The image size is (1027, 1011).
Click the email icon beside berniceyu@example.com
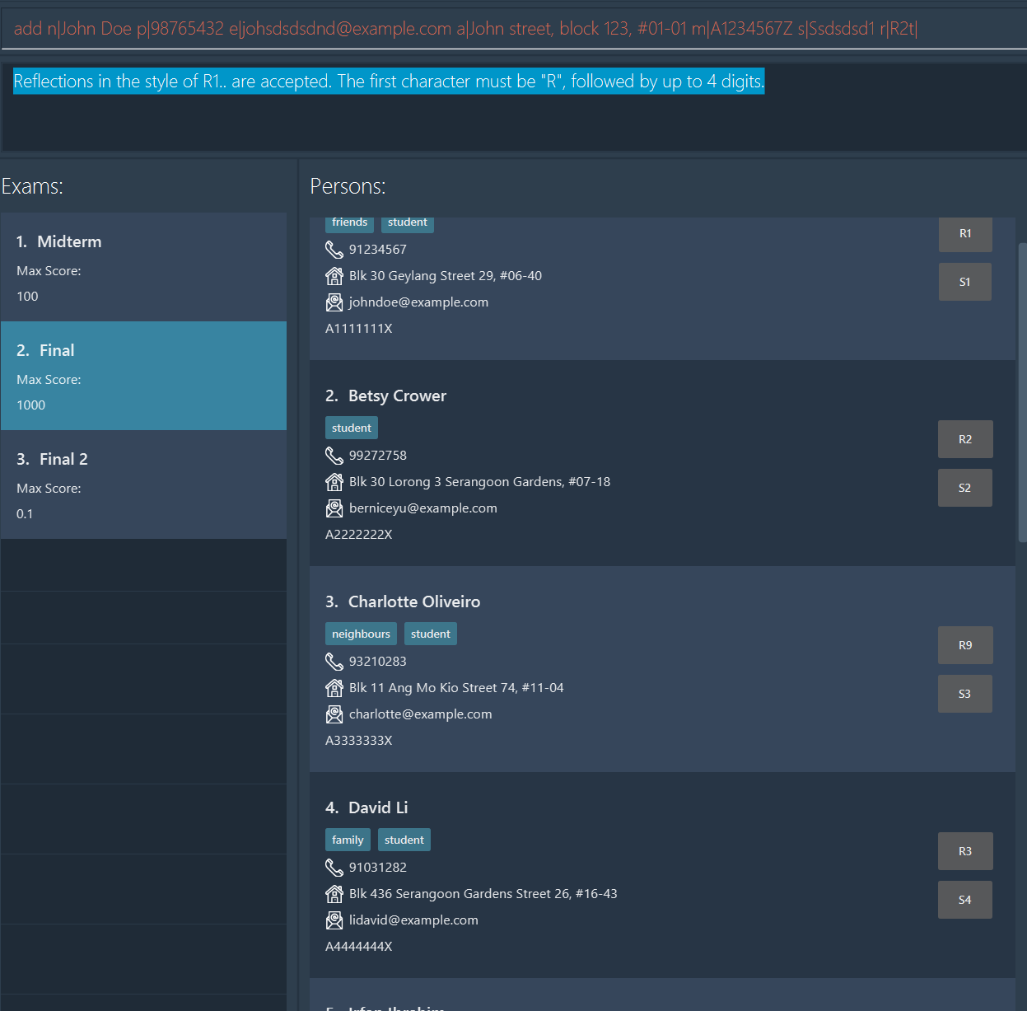point(334,508)
